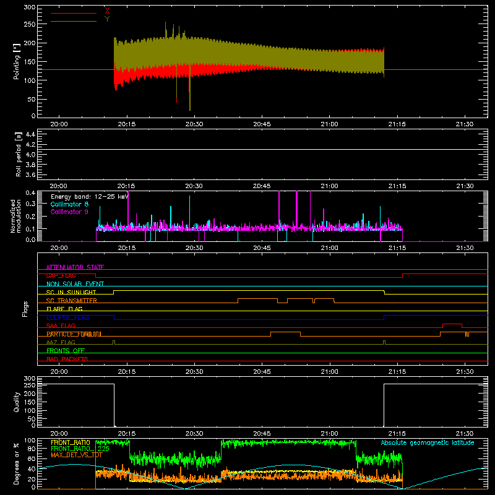
Task: Click the 80 tick on 'Degrees or %' axis
Action: tap(32, 449)
